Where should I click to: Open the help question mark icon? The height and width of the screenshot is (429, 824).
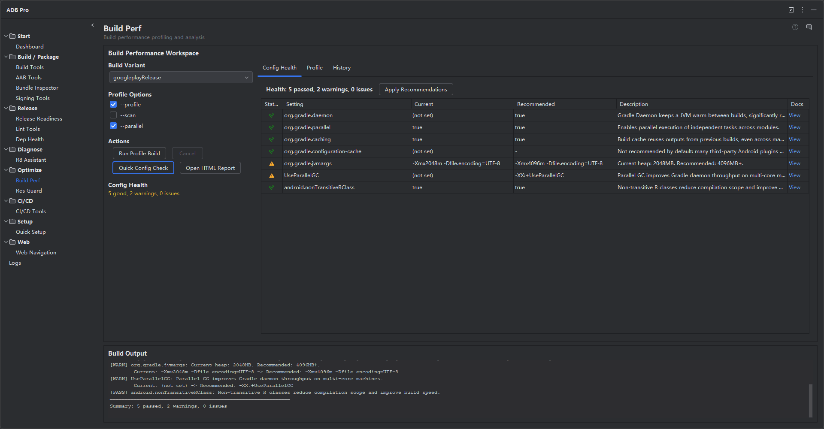pos(795,27)
